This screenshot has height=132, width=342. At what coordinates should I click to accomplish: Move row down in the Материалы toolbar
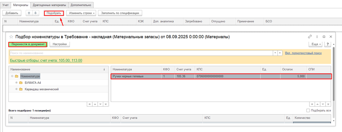tap(35, 13)
